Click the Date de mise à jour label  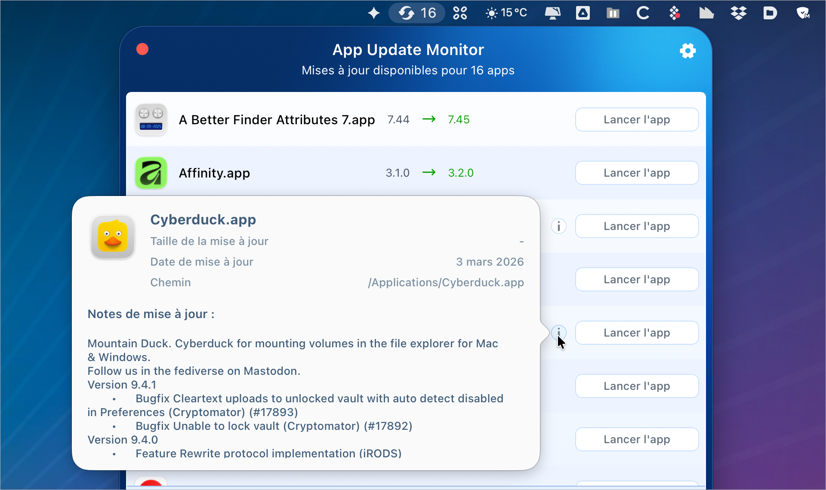pyautogui.click(x=202, y=262)
